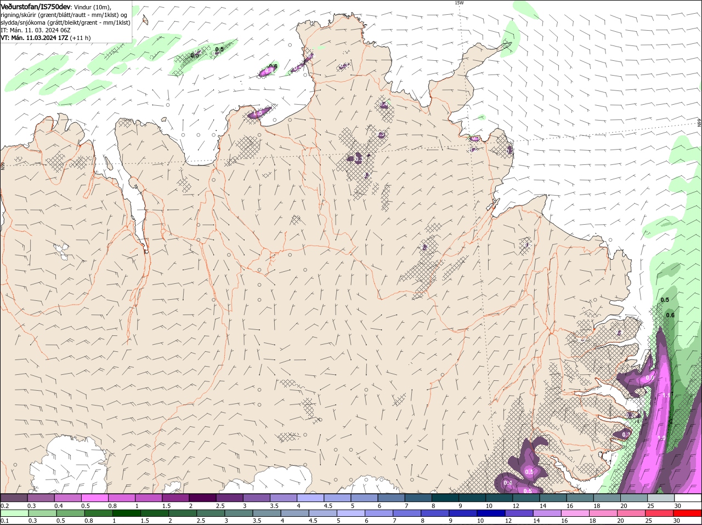Image resolution: width=702 pixels, height=525 pixels.
Task: Pick the darkest purple swatch in upper scale
Action: 202,498
